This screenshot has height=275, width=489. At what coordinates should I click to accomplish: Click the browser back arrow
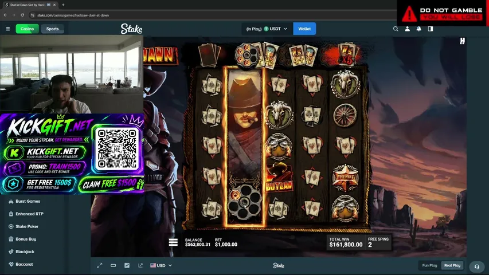pyautogui.click(x=5, y=15)
